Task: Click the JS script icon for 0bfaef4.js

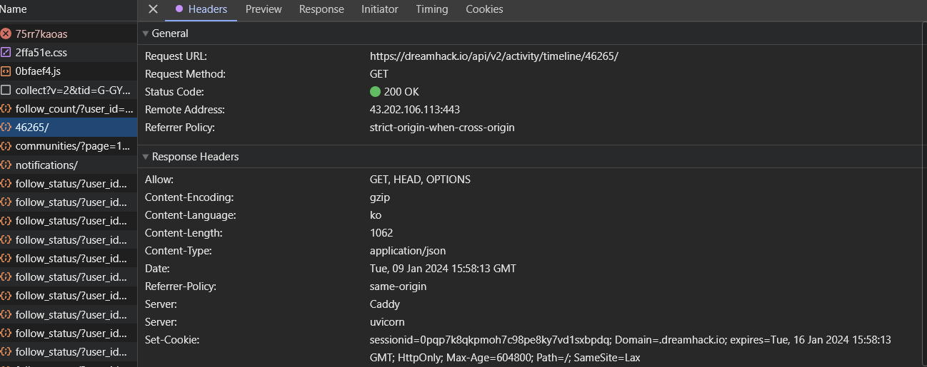Action: pos(6,71)
